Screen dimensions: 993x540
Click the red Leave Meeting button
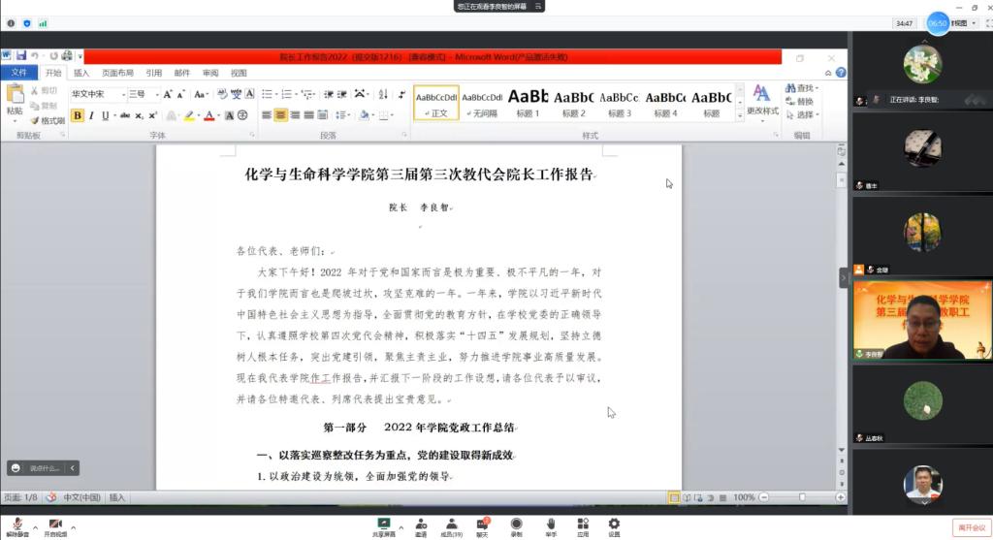tap(970, 526)
